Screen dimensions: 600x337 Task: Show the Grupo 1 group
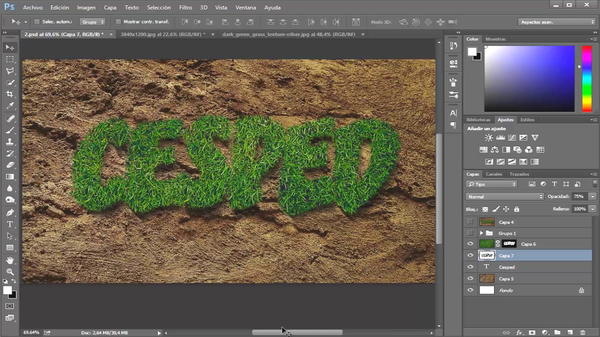pyautogui.click(x=470, y=233)
